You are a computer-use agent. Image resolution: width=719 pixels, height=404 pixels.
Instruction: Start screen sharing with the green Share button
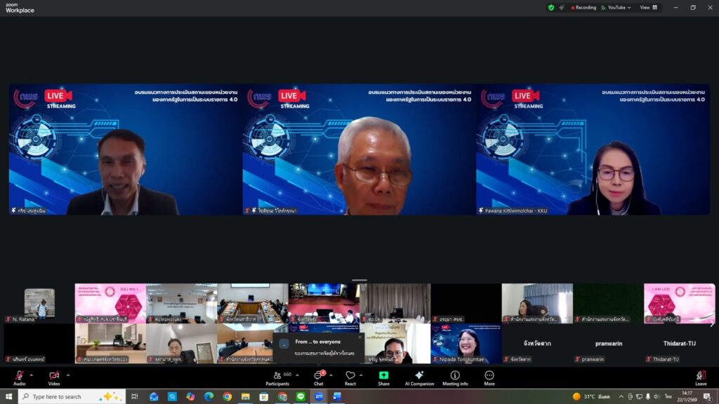pos(383,378)
